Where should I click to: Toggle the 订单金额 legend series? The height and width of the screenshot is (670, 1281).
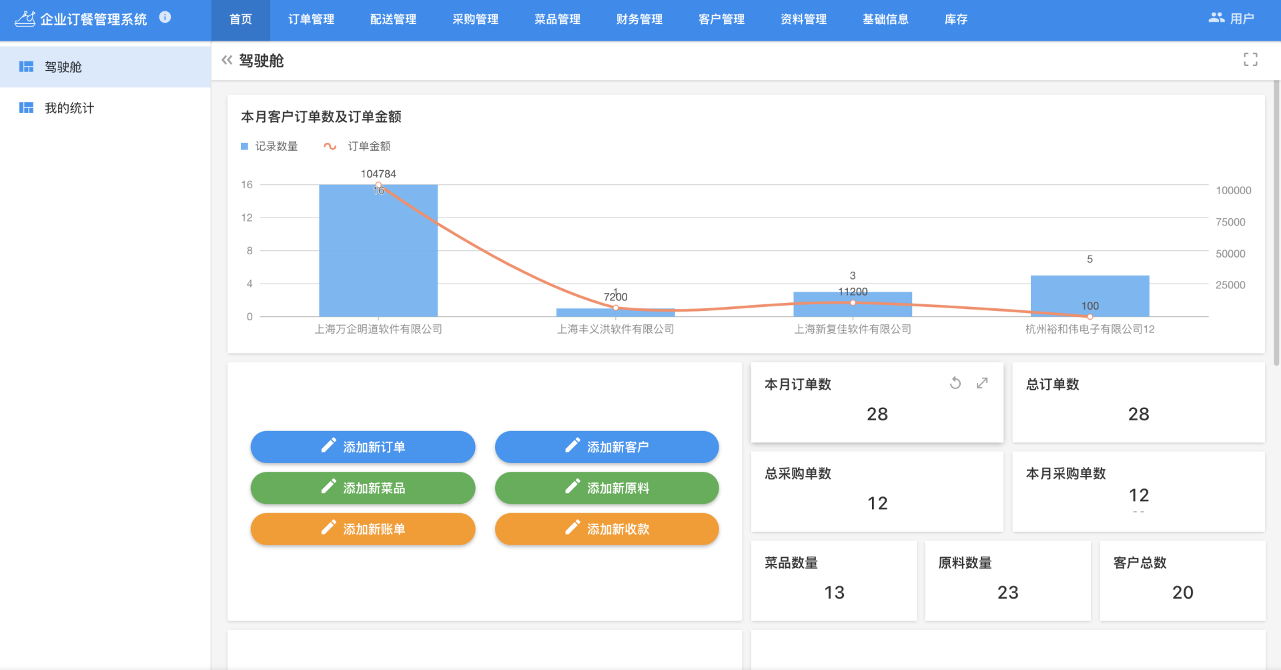pos(358,146)
